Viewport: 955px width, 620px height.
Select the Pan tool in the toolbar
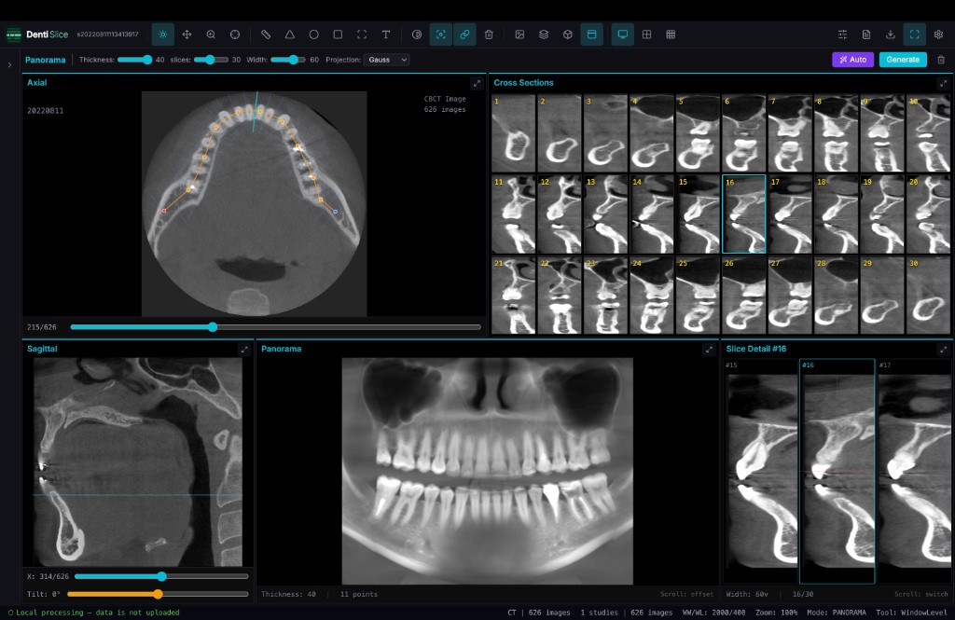(x=187, y=34)
